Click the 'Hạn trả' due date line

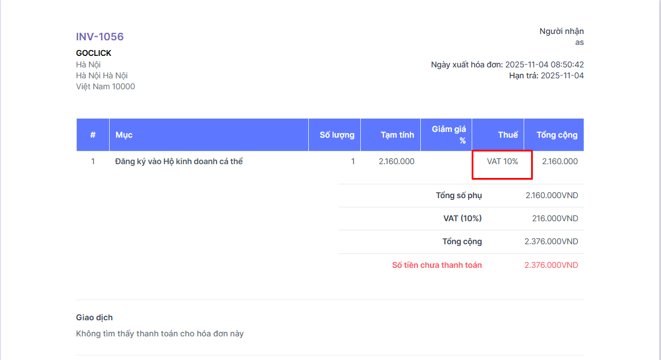(546, 75)
